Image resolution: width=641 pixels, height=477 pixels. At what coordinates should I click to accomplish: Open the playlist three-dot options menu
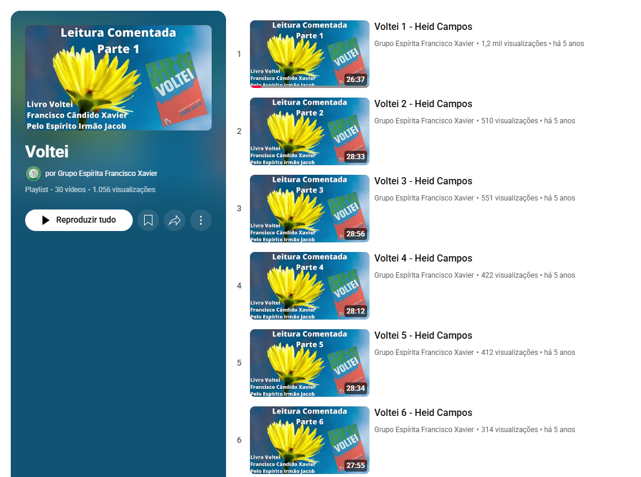click(x=201, y=220)
